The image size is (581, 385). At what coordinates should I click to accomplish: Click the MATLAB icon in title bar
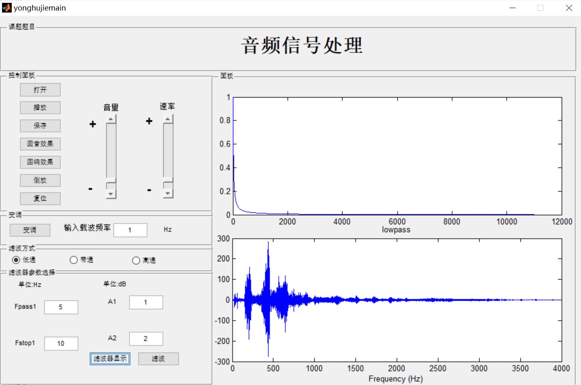point(6,8)
